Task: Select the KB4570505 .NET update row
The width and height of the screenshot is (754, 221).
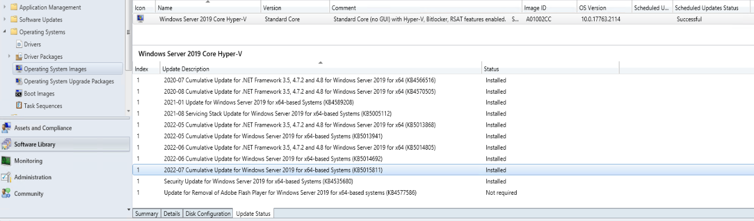Action: [443, 91]
